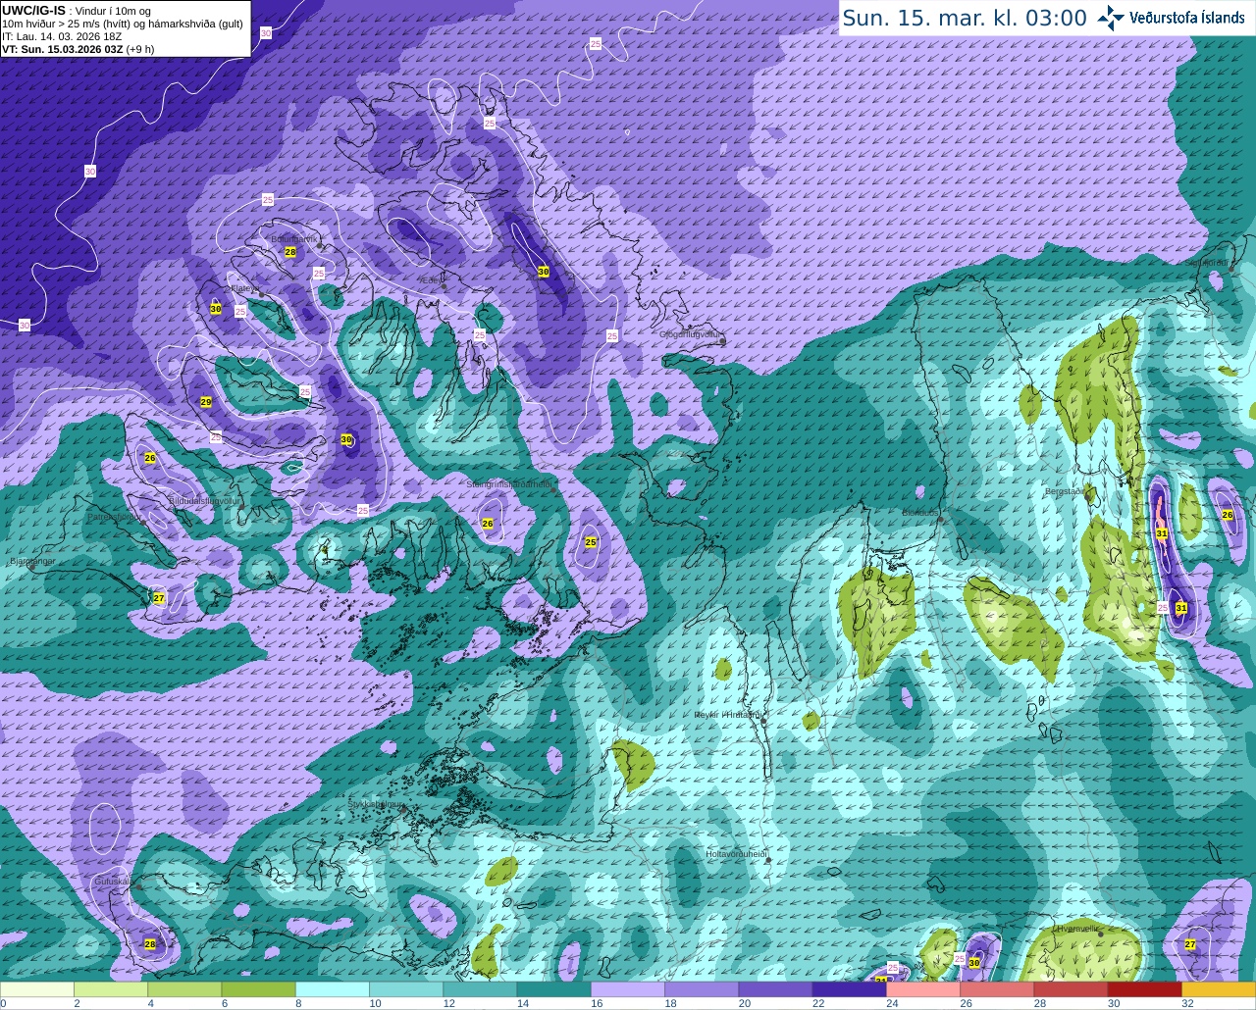The image size is (1256, 1010).
Task: Click the legend scale value 32
Action: (x=1187, y=1003)
